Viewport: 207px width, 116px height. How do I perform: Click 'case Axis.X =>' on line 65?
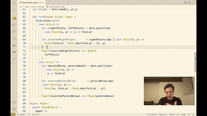coord(49,24)
